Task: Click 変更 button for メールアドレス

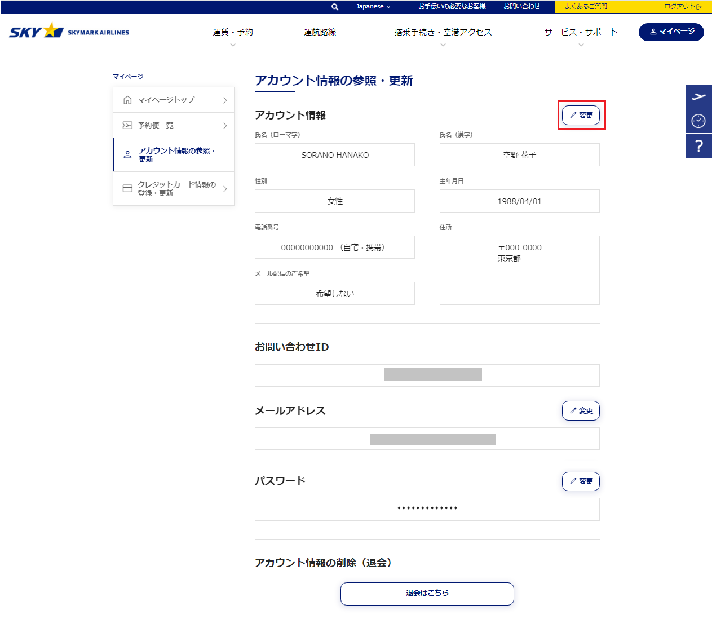Action: [x=581, y=410]
